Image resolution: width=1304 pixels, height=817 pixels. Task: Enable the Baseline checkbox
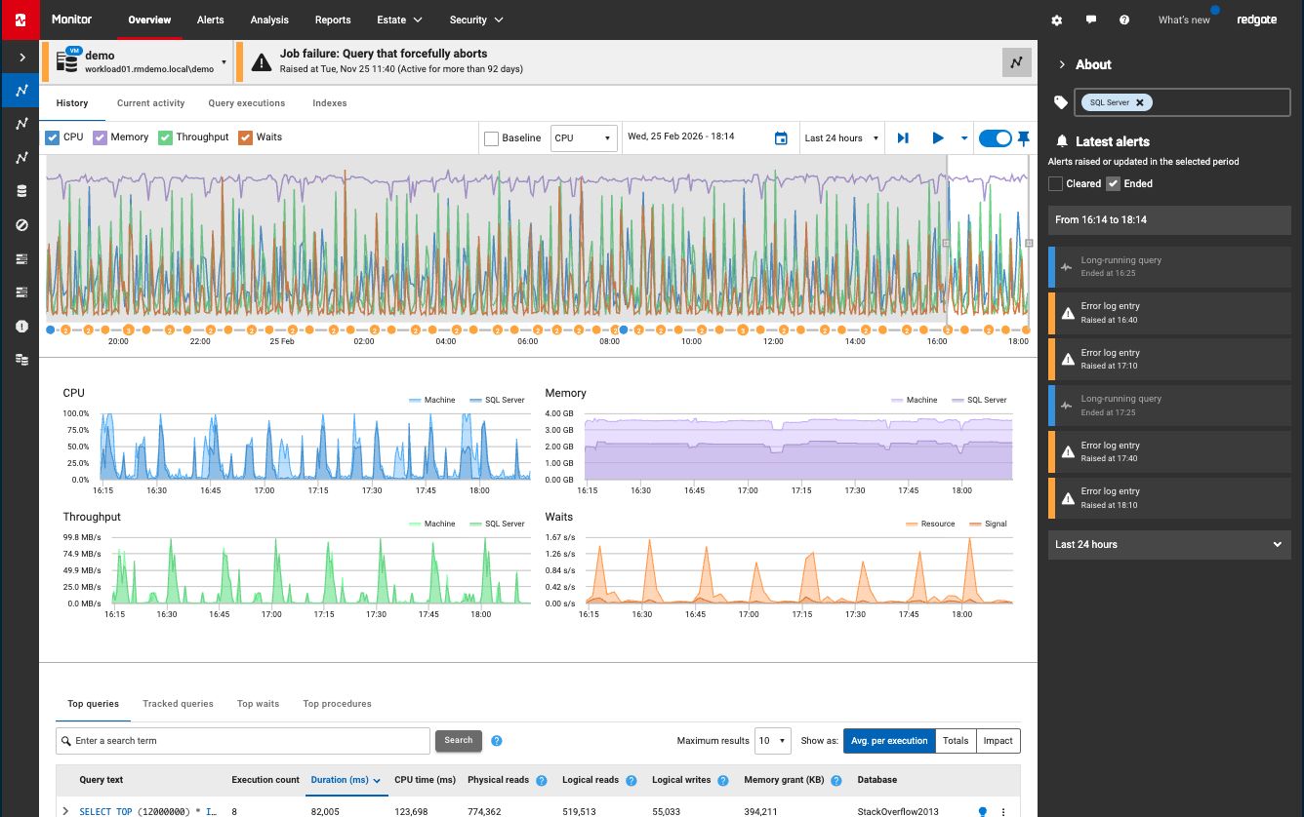click(491, 137)
